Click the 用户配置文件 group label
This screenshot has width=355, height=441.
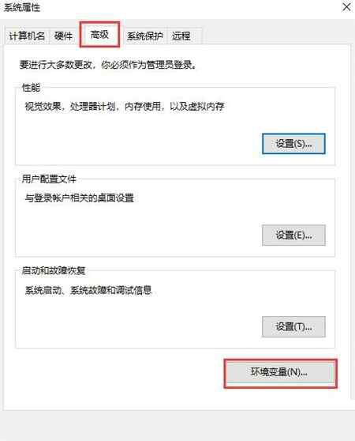49,179
